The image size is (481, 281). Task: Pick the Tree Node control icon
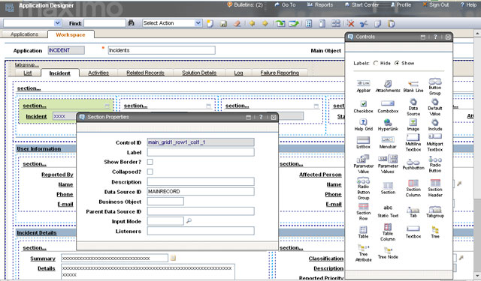(388, 251)
